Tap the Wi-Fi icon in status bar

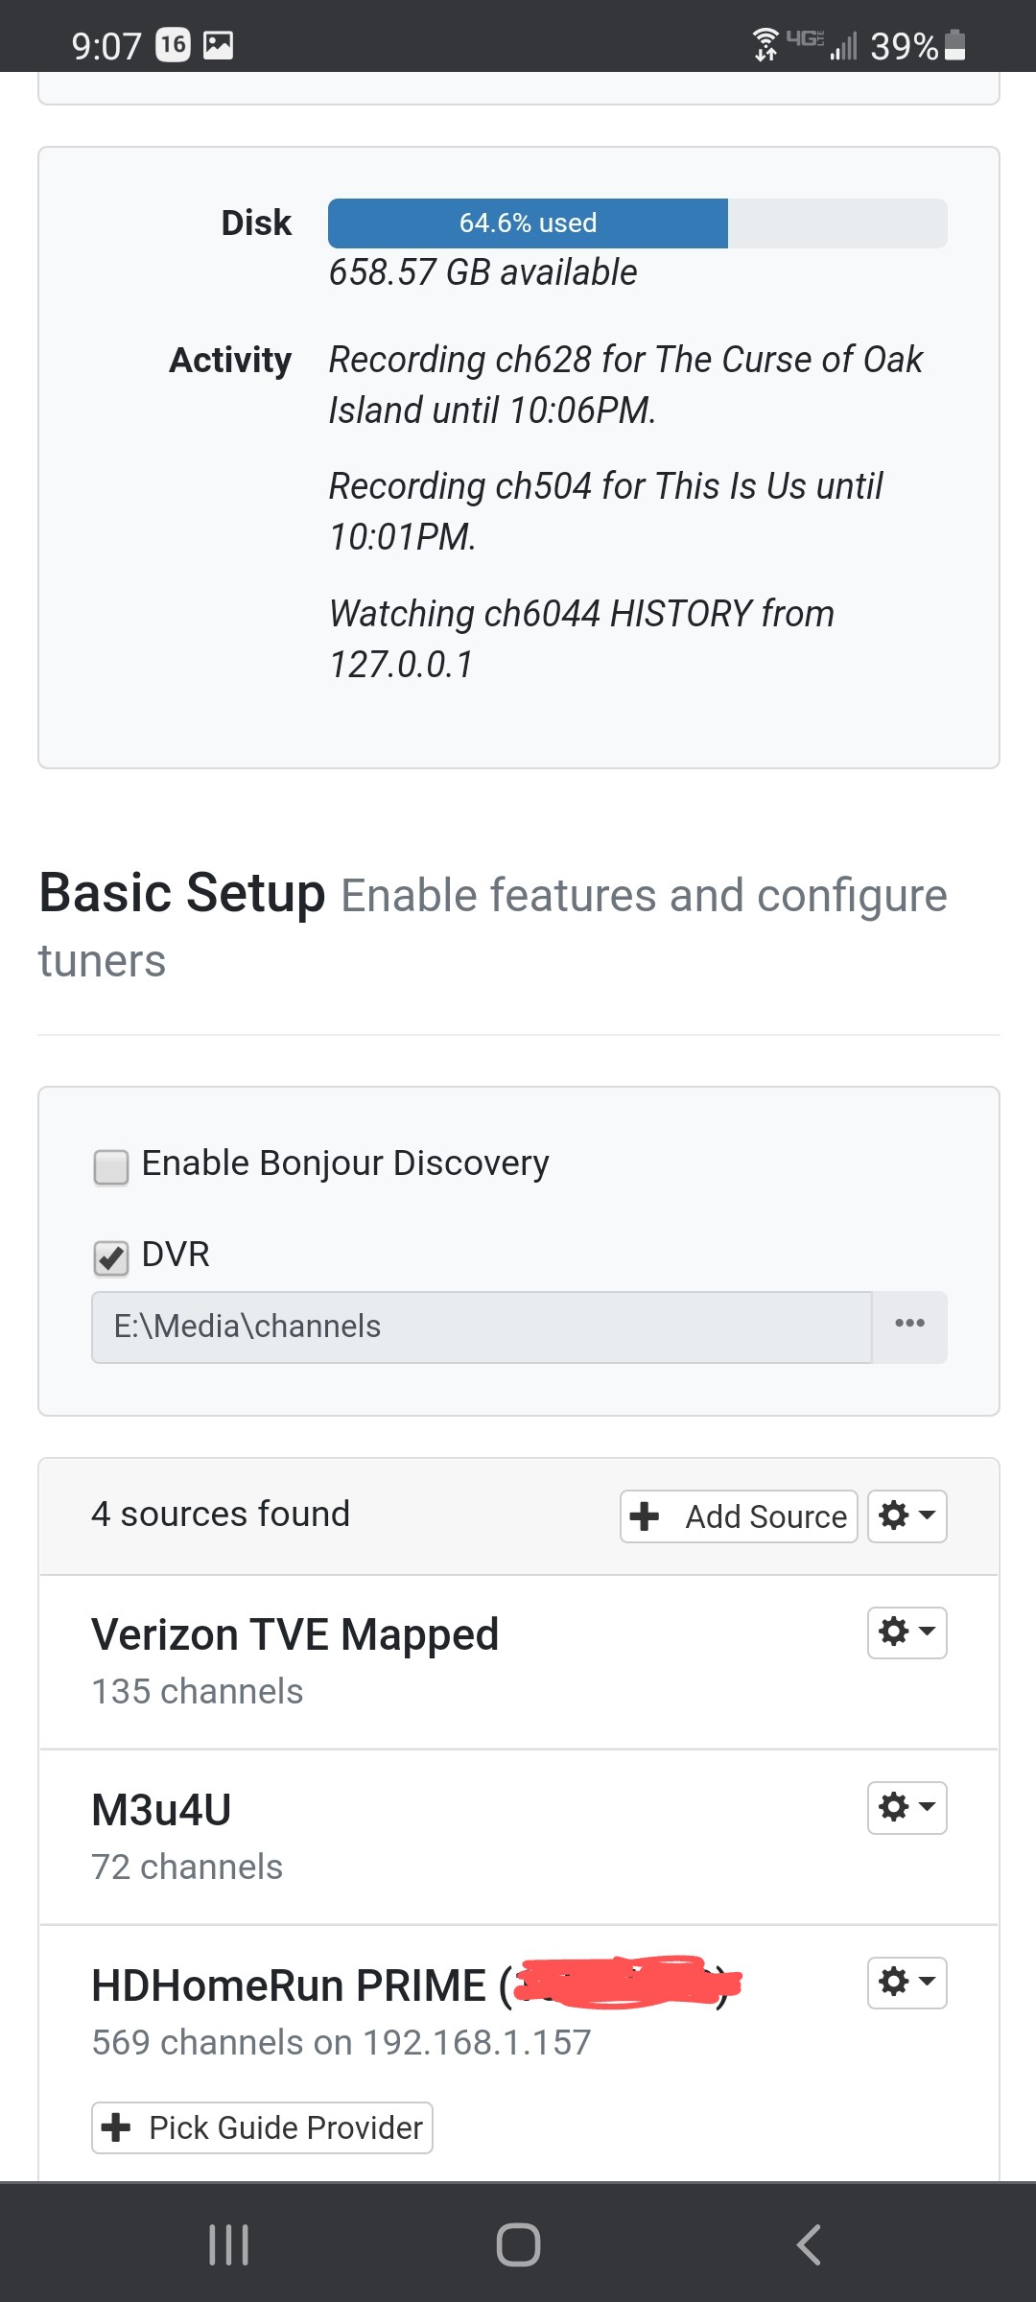pyautogui.click(x=765, y=43)
